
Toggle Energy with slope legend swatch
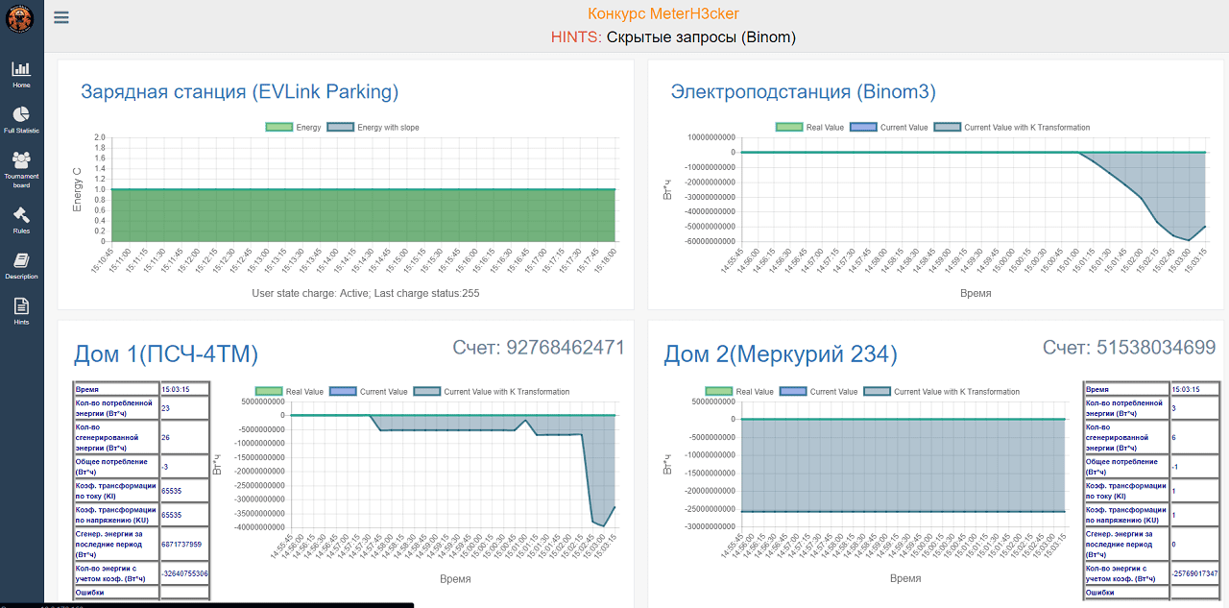pos(340,127)
